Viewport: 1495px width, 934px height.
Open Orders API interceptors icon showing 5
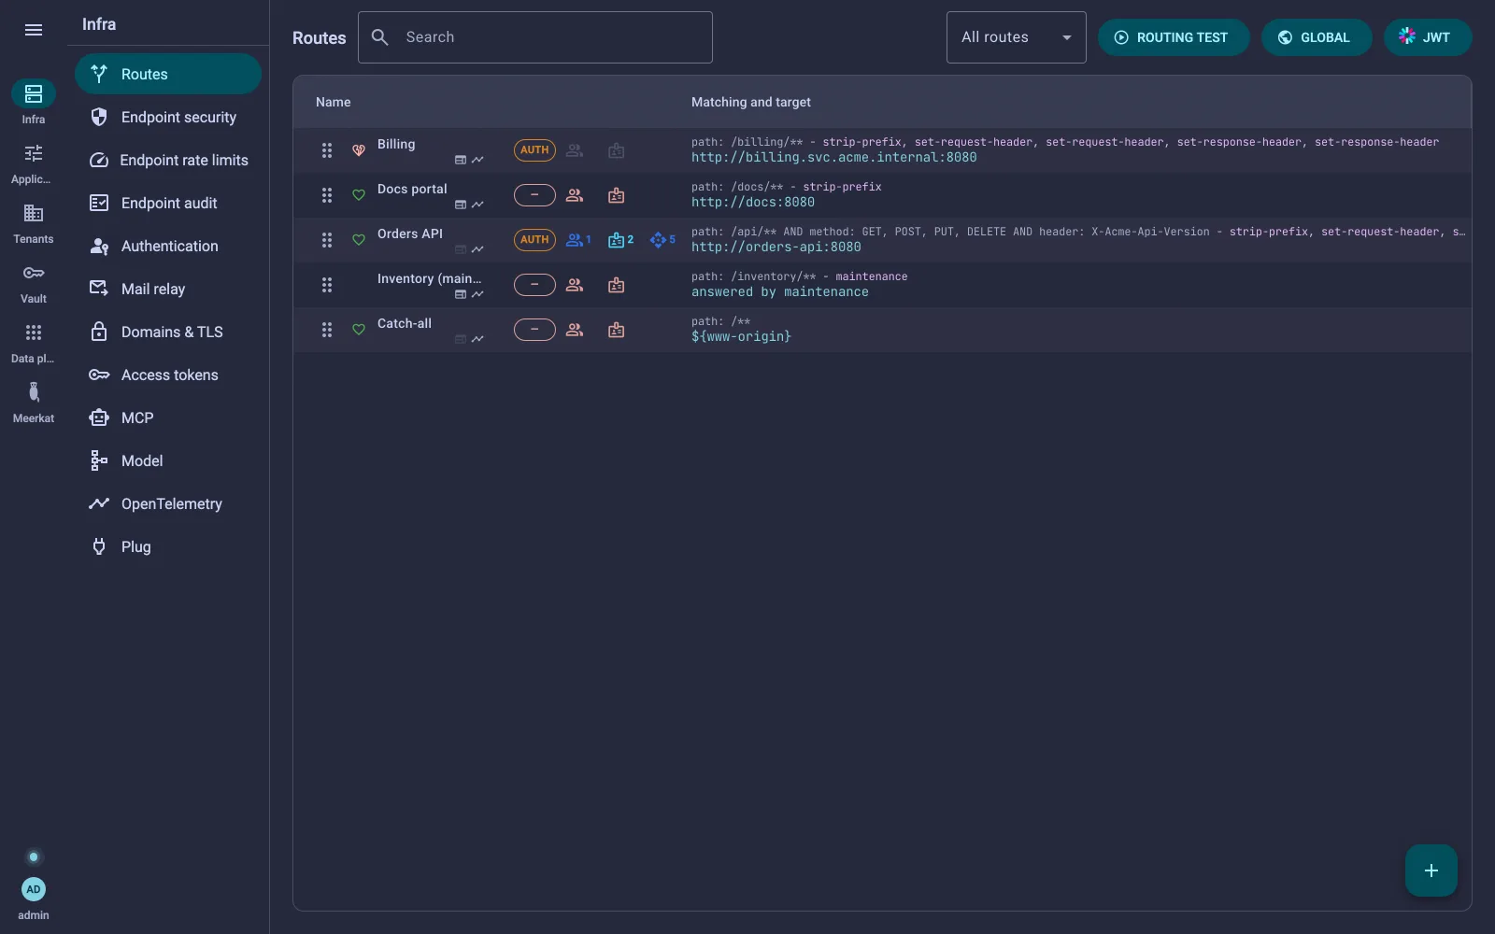tap(662, 240)
